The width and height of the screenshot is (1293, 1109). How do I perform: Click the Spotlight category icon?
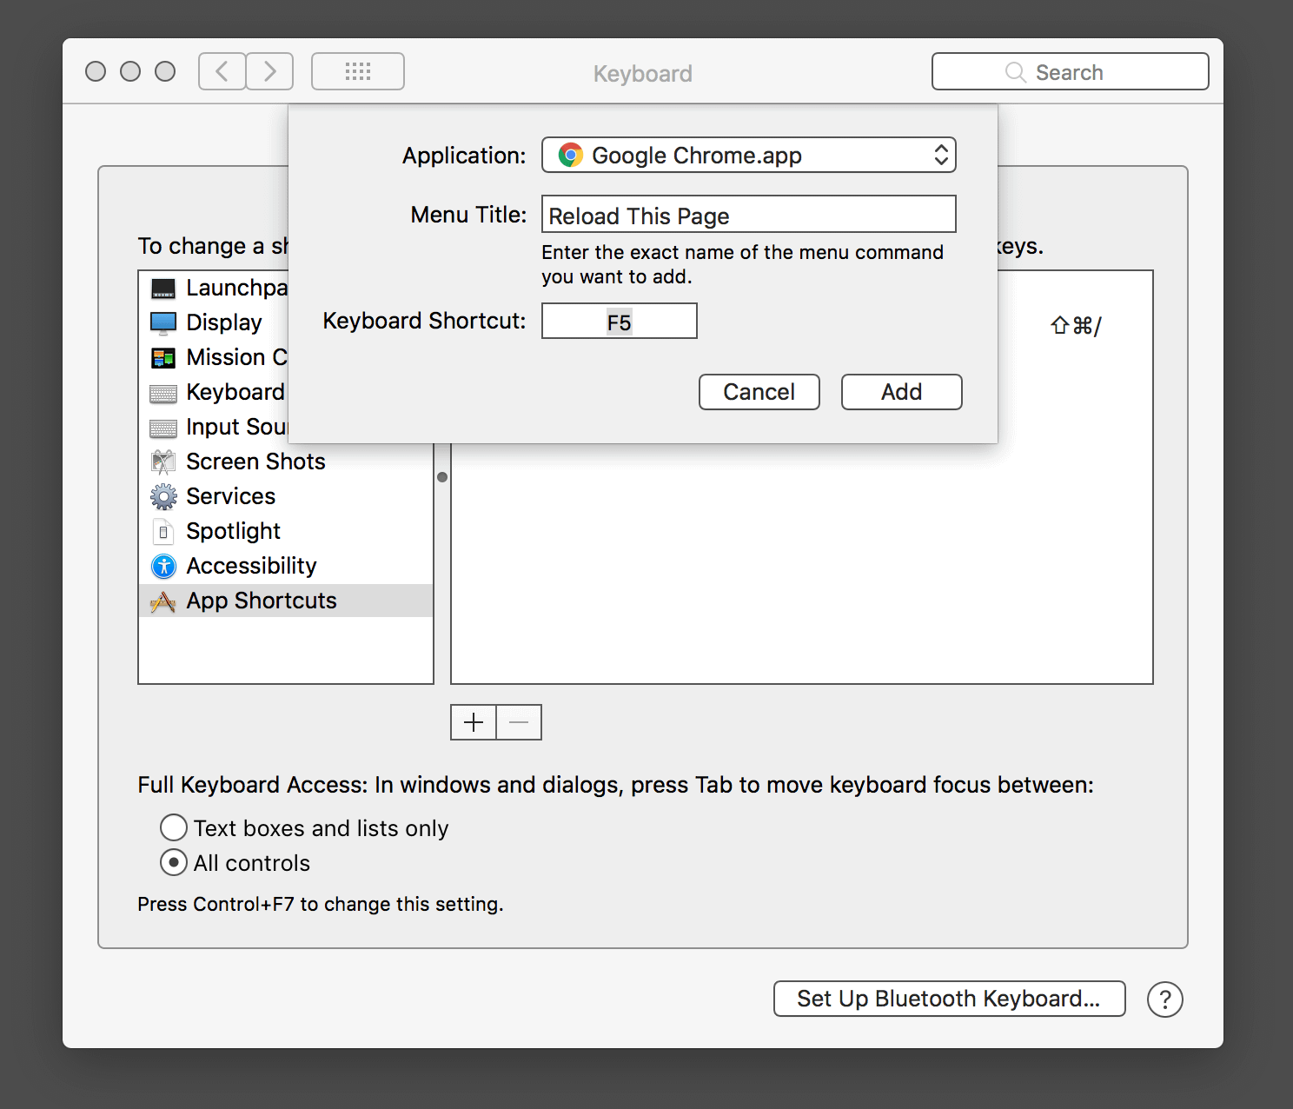coord(163,531)
